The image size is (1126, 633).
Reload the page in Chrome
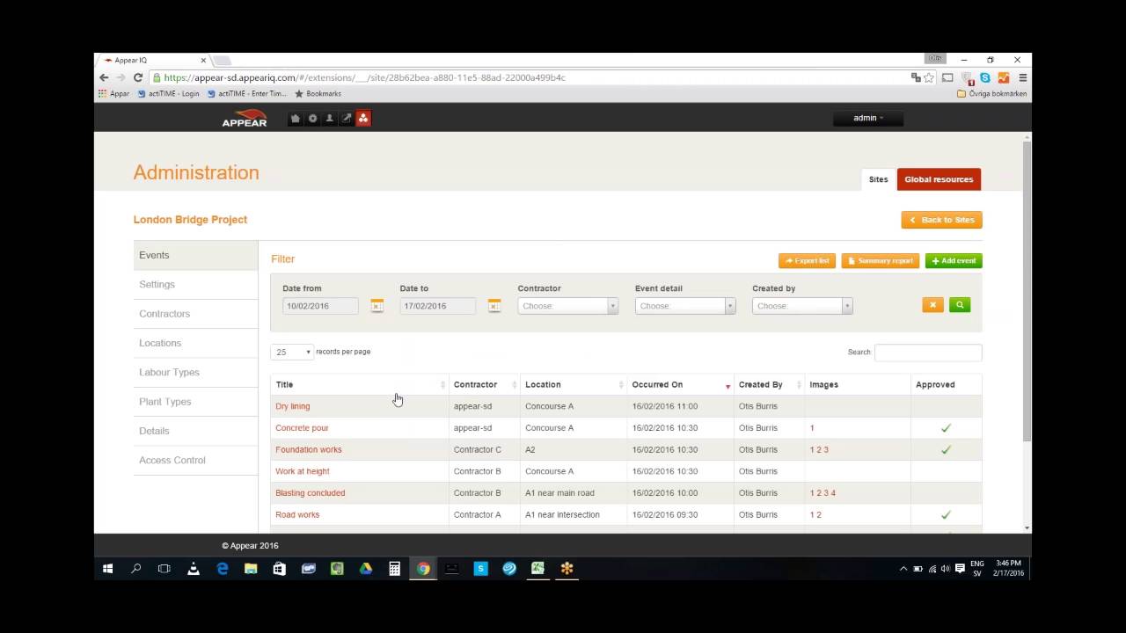pos(138,77)
